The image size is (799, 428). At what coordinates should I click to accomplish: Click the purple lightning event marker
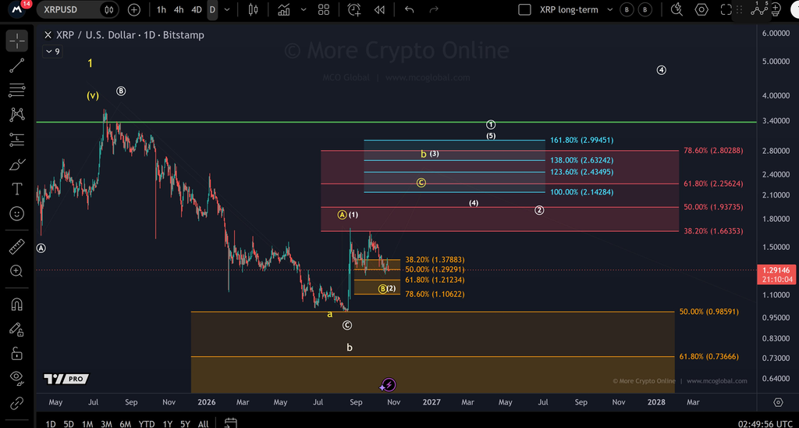(389, 385)
